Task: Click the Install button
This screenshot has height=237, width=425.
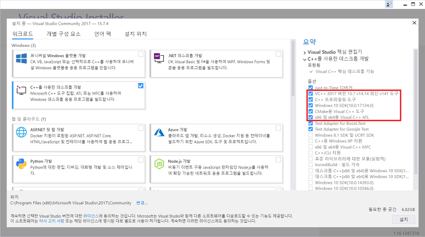Action: coord(404,219)
